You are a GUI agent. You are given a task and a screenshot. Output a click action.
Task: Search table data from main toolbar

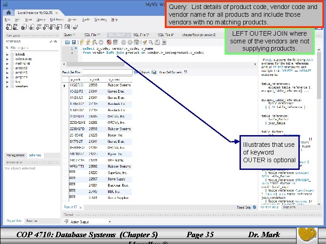[x=67, y=27]
